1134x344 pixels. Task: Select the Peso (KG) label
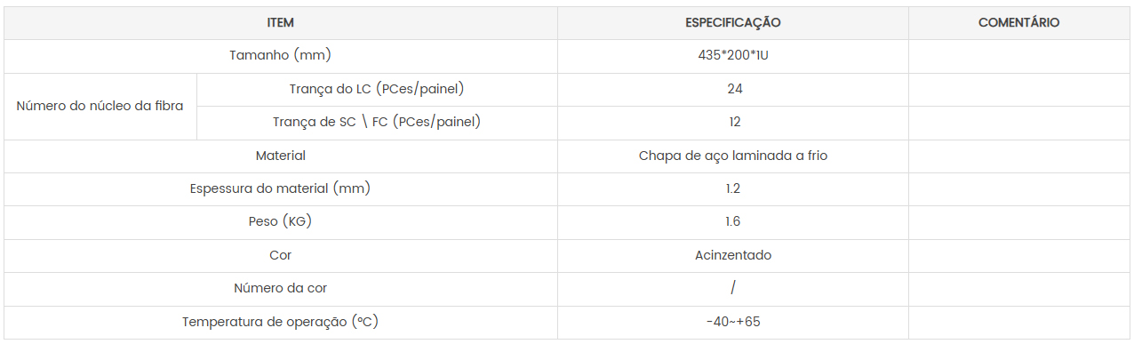pyautogui.click(x=280, y=222)
